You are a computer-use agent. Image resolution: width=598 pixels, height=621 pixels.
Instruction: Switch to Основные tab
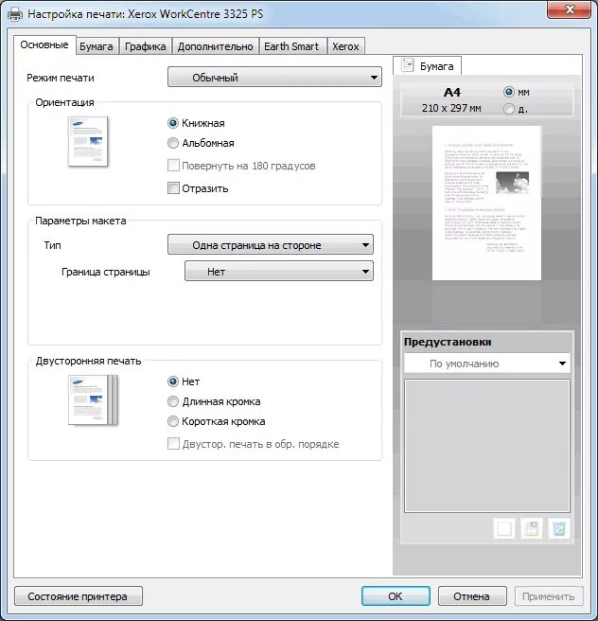point(44,44)
